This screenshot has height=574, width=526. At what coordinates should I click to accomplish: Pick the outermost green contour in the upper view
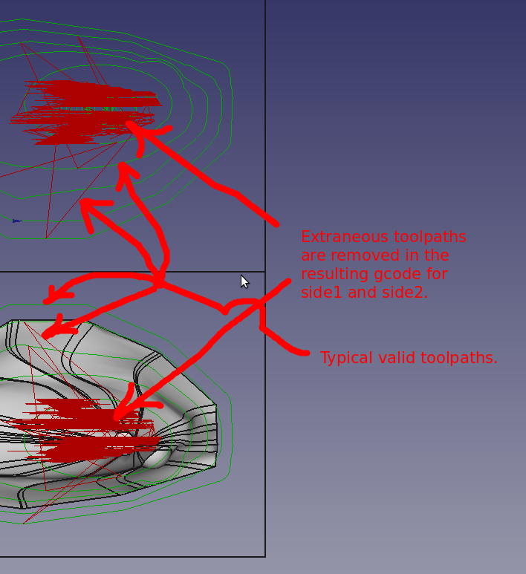(x=230, y=111)
